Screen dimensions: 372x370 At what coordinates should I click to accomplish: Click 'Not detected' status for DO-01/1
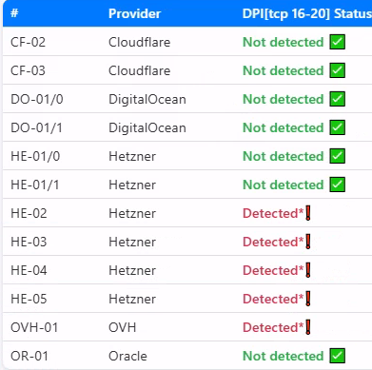pos(283,127)
